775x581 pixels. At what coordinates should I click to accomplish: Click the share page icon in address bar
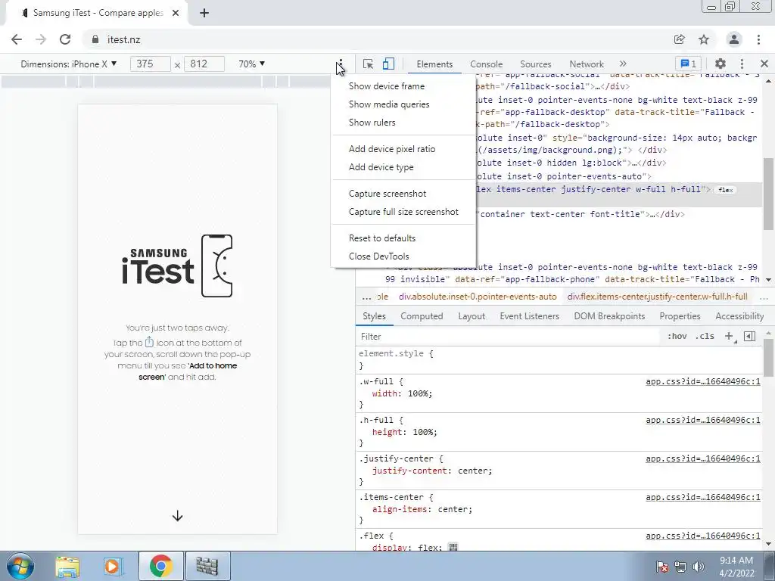[680, 39]
